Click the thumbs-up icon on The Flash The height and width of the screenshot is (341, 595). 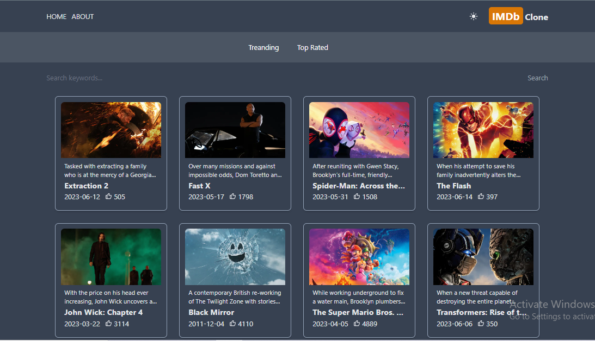point(480,197)
